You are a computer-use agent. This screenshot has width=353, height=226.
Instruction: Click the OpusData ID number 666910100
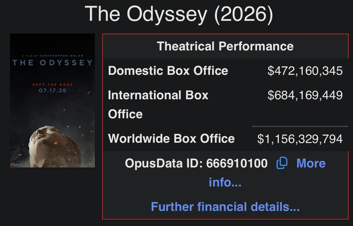237,163
